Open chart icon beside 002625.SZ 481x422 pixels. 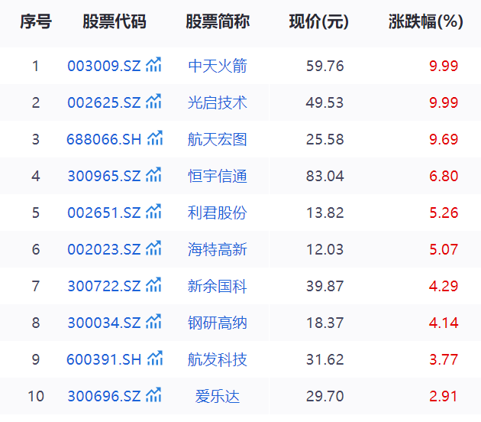pos(154,102)
